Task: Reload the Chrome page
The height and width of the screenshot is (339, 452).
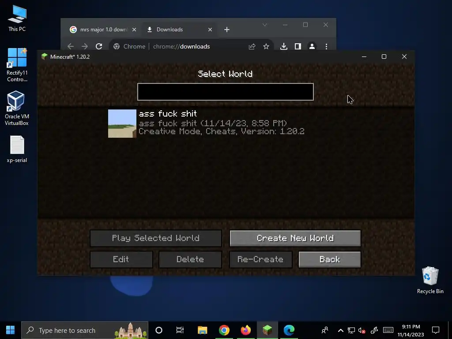Action: pyautogui.click(x=99, y=46)
